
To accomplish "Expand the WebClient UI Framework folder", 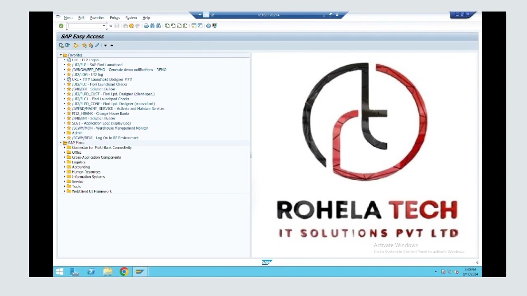I will (65, 191).
